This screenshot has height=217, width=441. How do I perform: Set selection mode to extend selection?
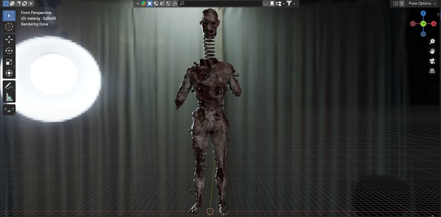[x=12, y=3]
